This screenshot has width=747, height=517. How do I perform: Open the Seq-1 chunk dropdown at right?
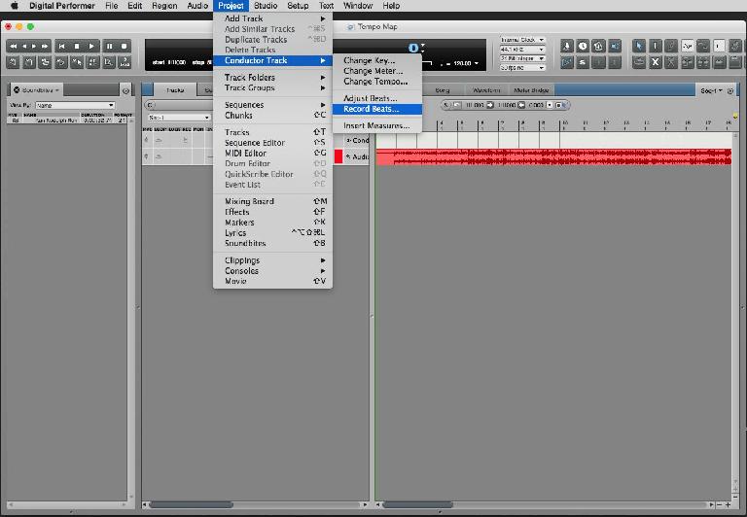point(711,90)
